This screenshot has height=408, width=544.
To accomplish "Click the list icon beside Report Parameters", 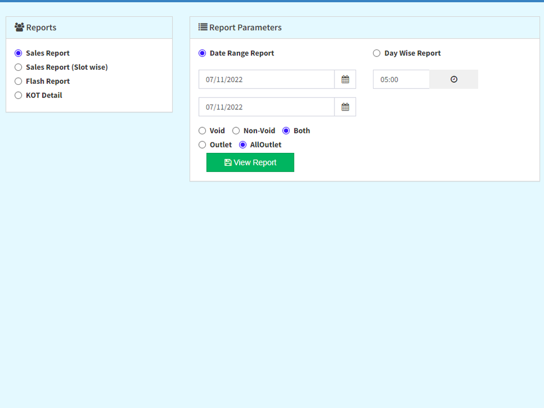I will coord(203,27).
